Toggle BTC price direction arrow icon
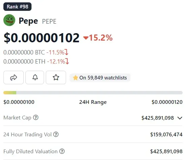This screenshot has height=160, width=189. pyautogui.click(x=66, y=52)
